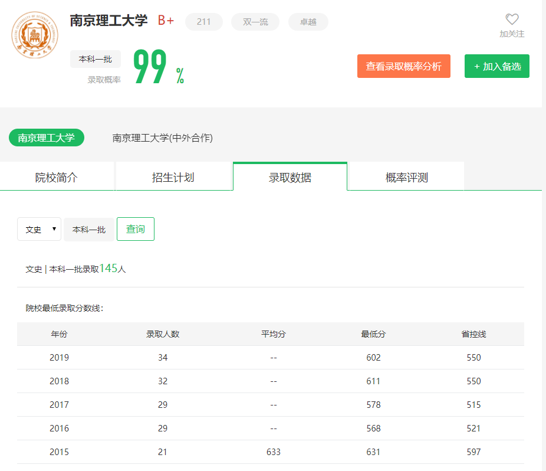Image resolution: width=546 pixels, height=471 pixels.
Task: Click 查看录取概率分析 orange button
Action: (x=403, y=66)
